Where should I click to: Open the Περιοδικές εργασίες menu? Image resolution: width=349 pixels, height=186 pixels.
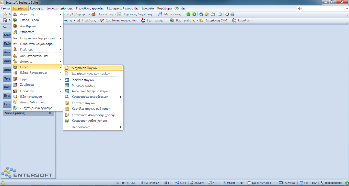tap(90, 8)
